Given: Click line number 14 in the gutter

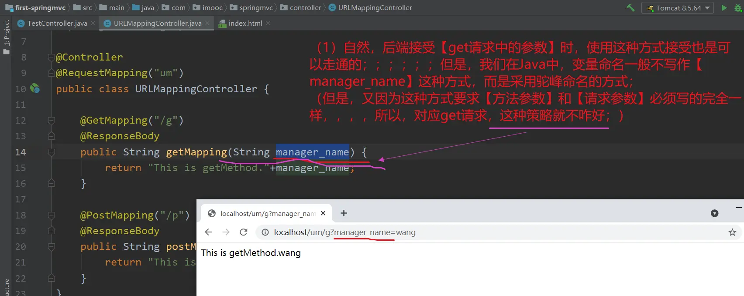Looking at the screenshot, I should coord(20,152).
